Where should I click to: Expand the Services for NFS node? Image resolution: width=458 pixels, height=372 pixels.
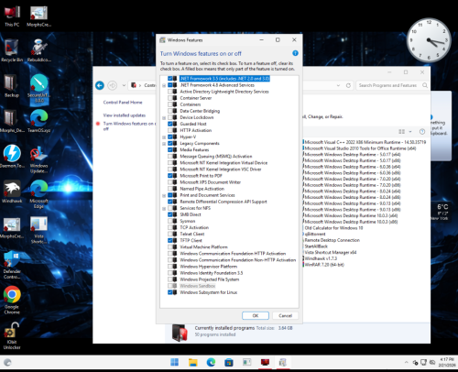[x=164, y=208]
